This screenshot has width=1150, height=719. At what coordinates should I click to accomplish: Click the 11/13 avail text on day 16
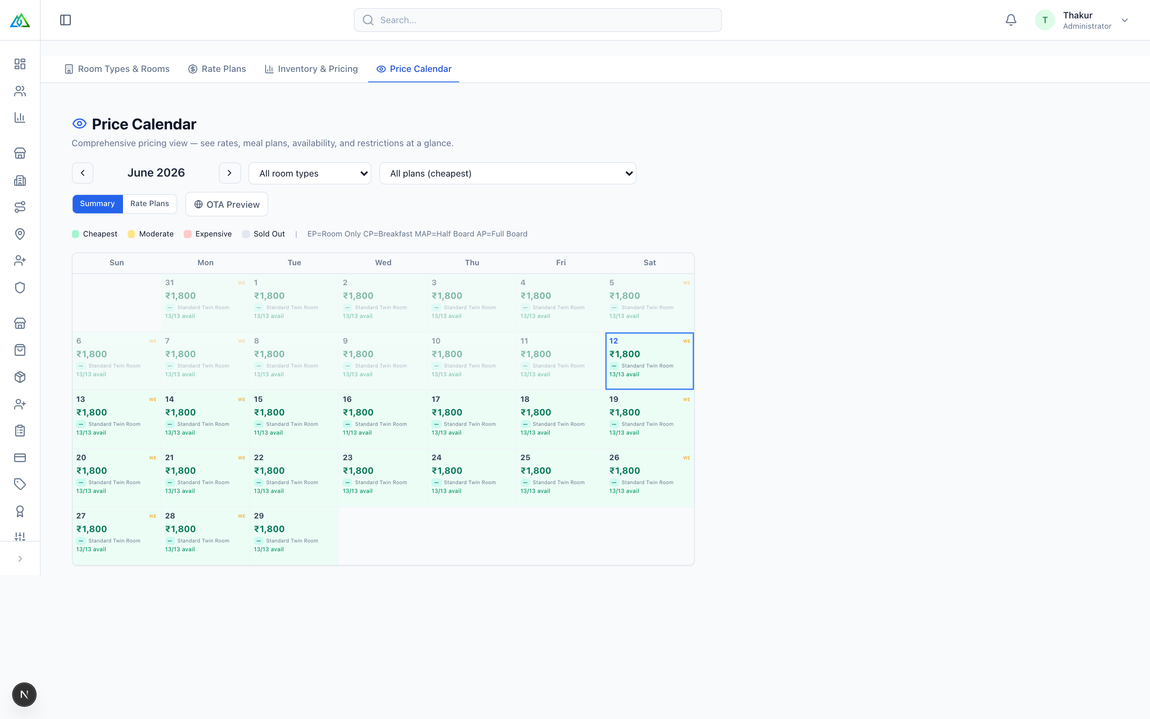[x=357, y=433]
